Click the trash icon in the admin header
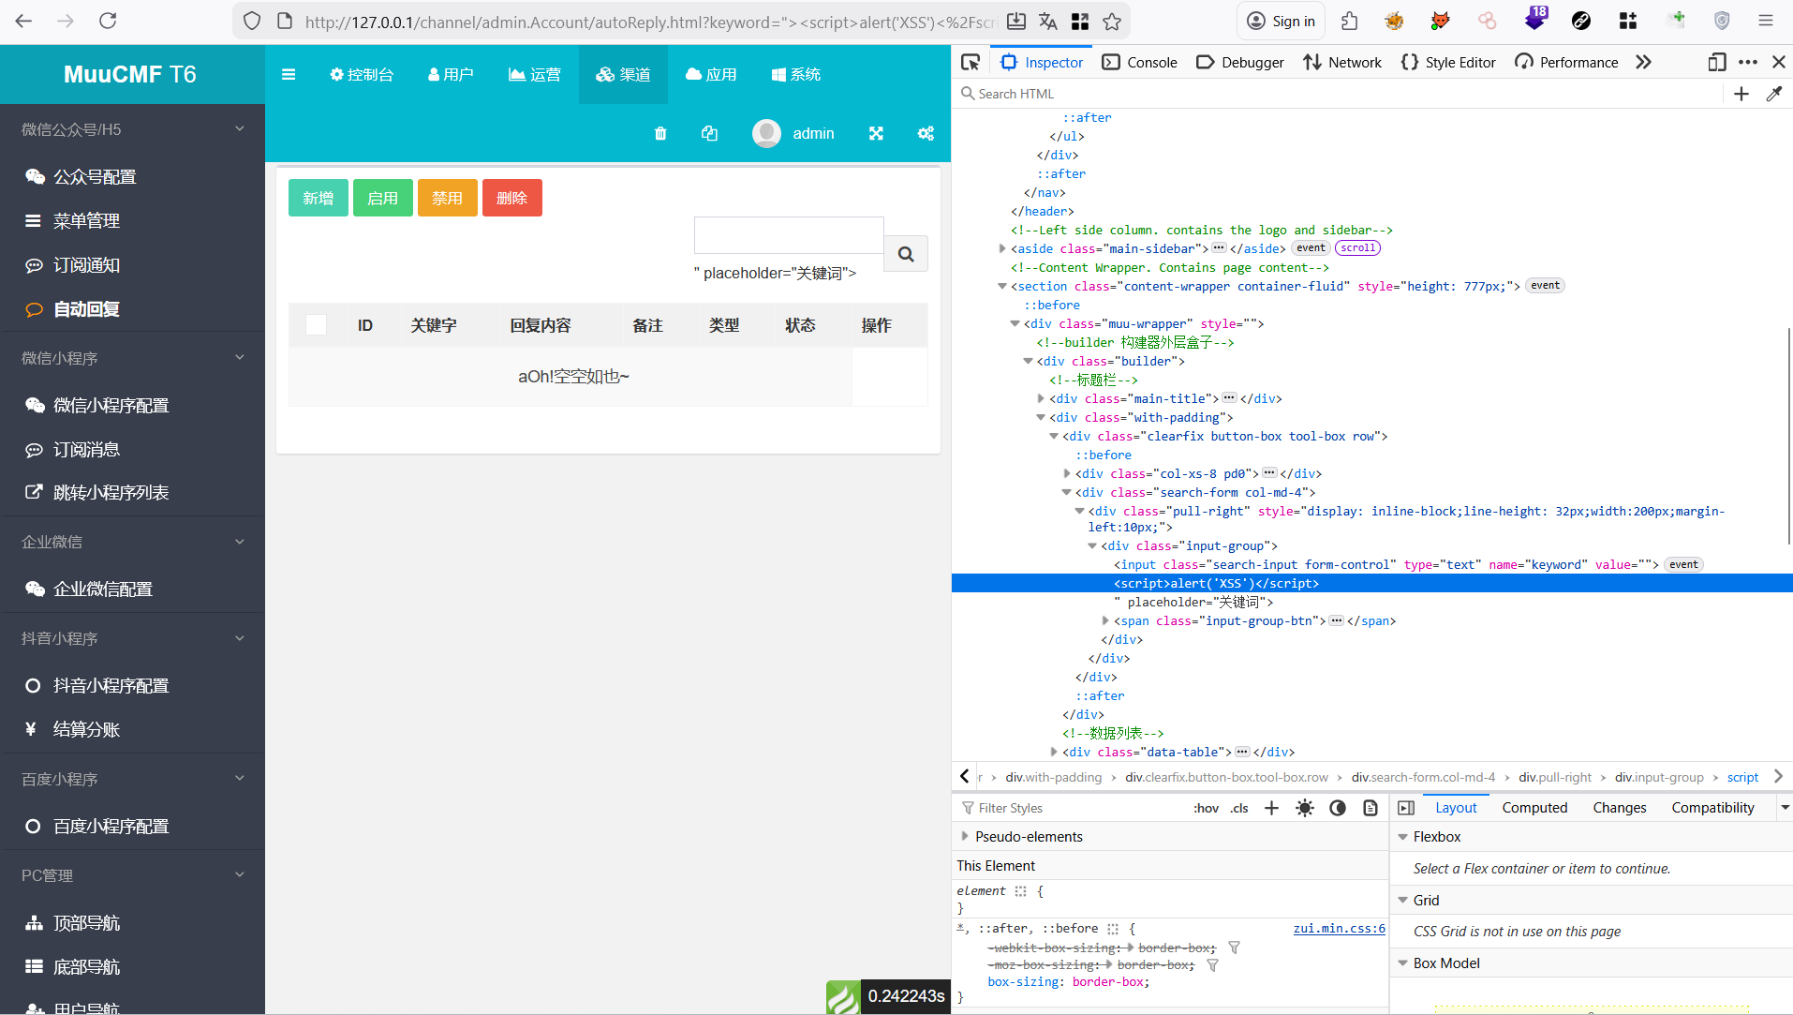 [x=660, y=133]
